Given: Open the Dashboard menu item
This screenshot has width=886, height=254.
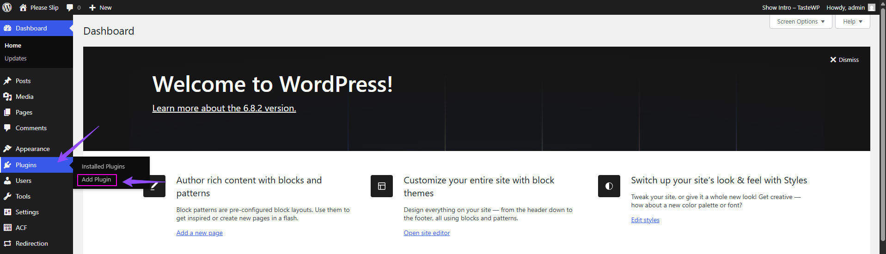Looking at the screenshot, I should tap(37, 28).
